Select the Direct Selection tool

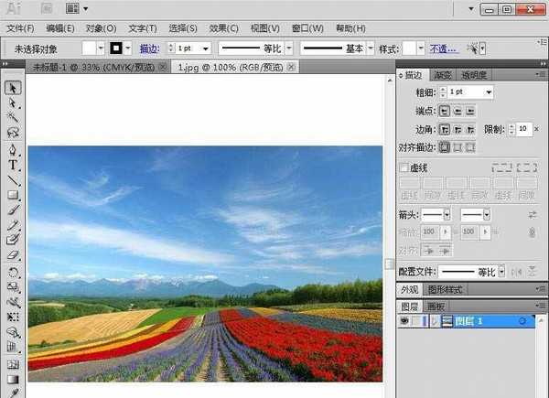(x=13, y=103)
